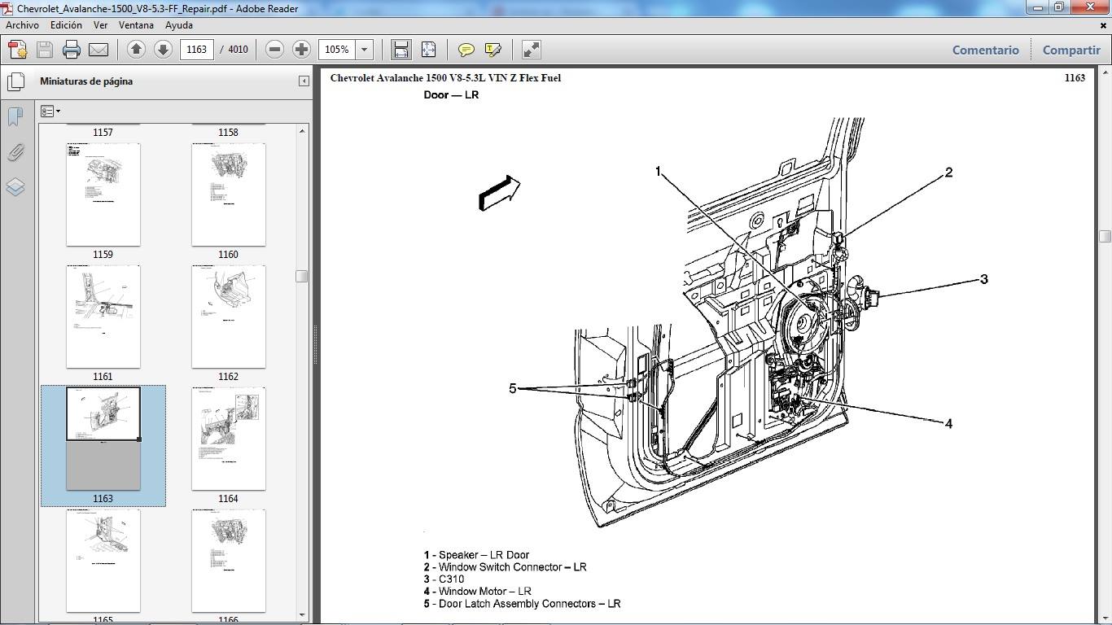Click legend entry 'C310'
1112x625 pixels.
point(452,579)
